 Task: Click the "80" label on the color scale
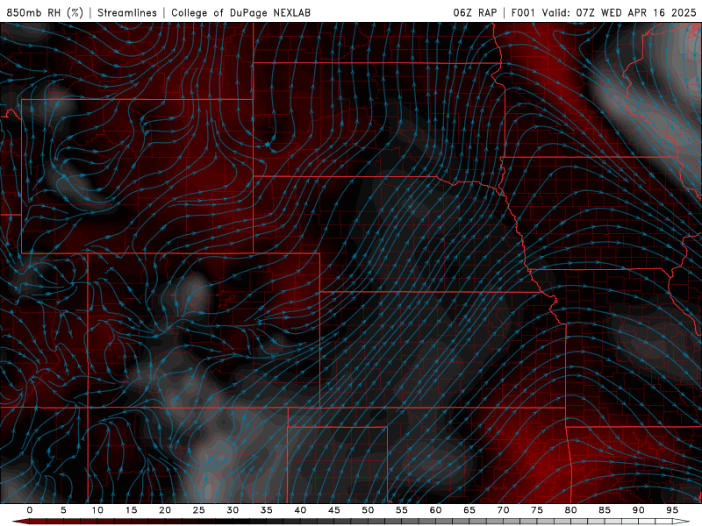point(570,510)
